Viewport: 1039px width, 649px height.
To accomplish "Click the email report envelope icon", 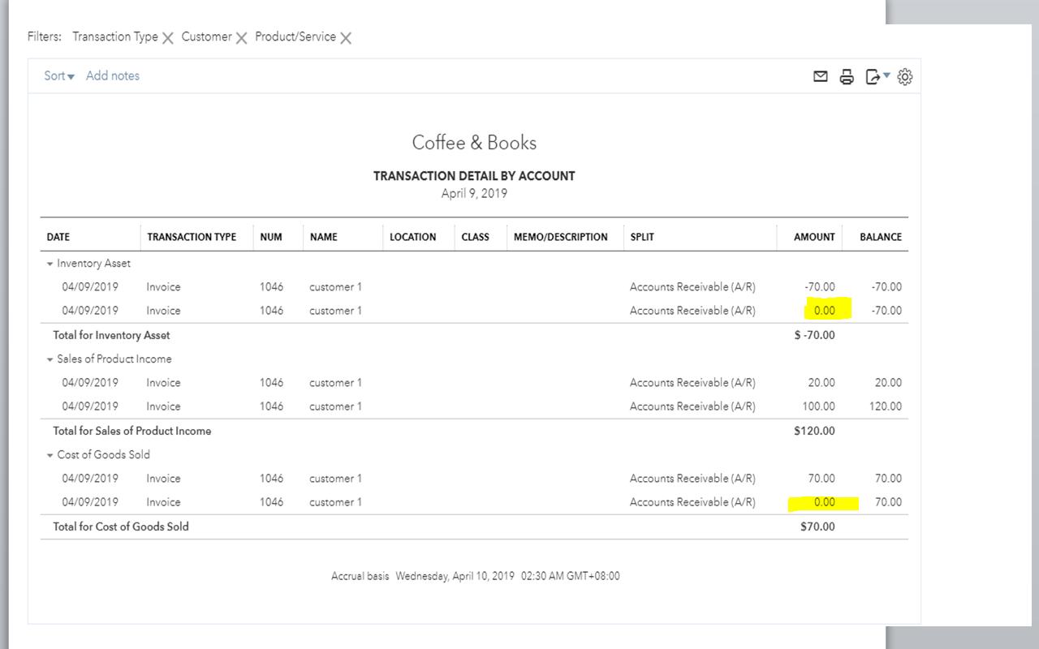I will 821,76.
